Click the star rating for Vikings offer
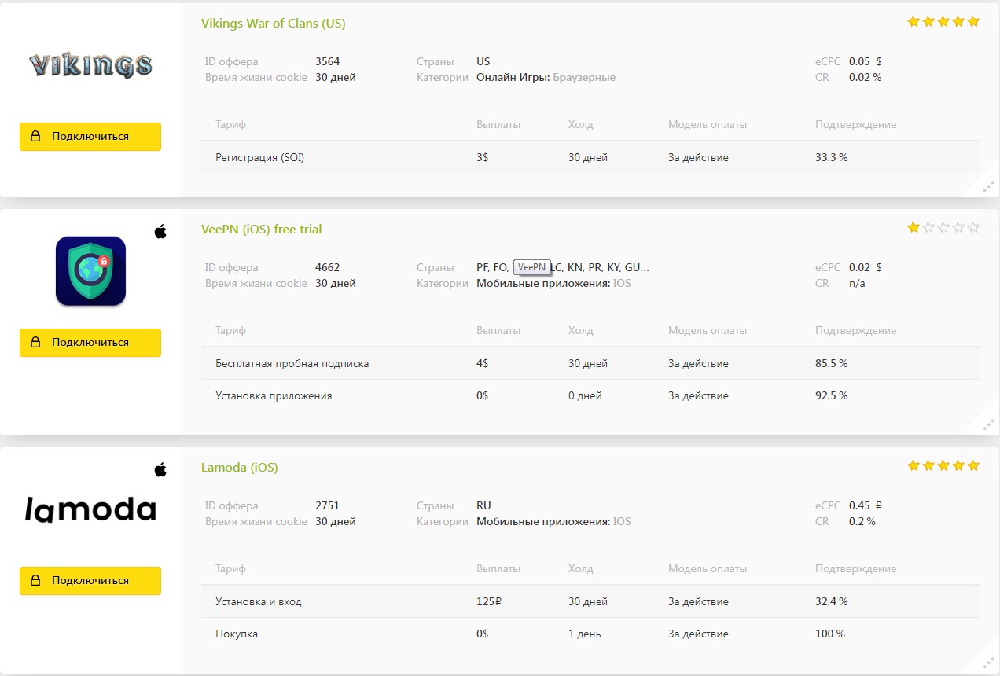Image resolution: width=1000 pixels, height=676 pixels. tap(943, 22)
